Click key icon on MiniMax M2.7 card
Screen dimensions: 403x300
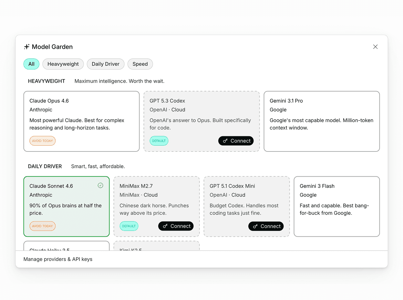[165, 226]
